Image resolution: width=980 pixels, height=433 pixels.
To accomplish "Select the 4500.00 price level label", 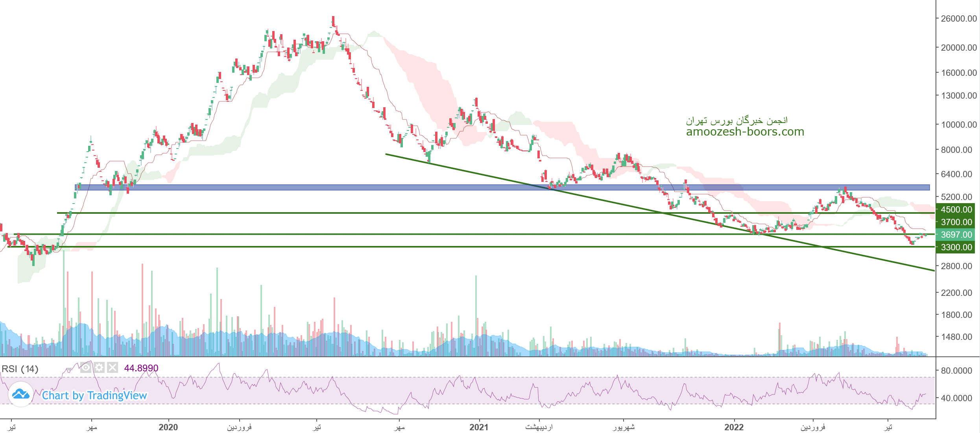I will (956, 209).
